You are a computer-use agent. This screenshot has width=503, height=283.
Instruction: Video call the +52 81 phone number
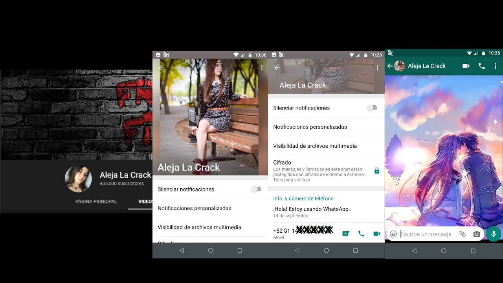click(377, 233)
